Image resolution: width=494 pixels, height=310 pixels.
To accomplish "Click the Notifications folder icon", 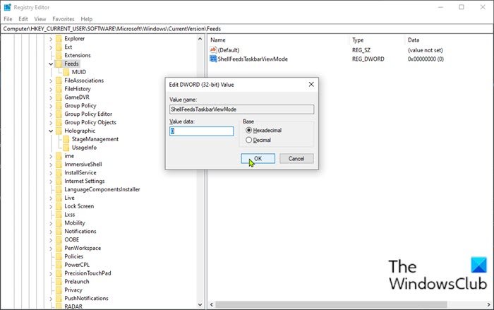I will tap(59, 231).
